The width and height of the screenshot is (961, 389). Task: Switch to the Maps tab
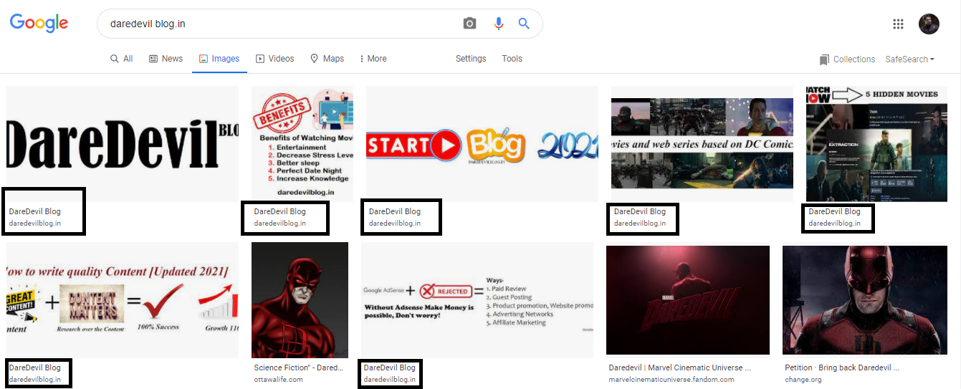pyautogui.click(x=327, y=59)
